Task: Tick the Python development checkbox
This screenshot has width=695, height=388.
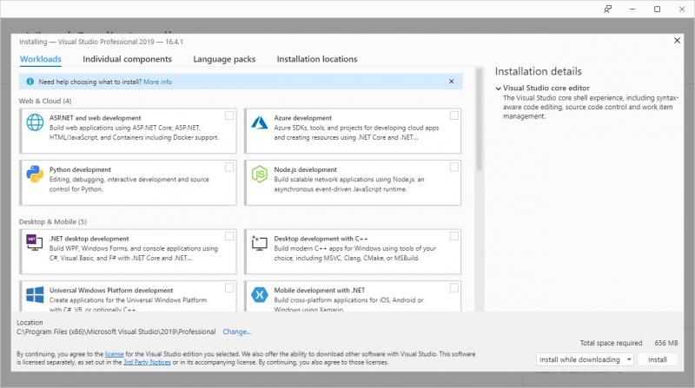Action: [229, 167]
